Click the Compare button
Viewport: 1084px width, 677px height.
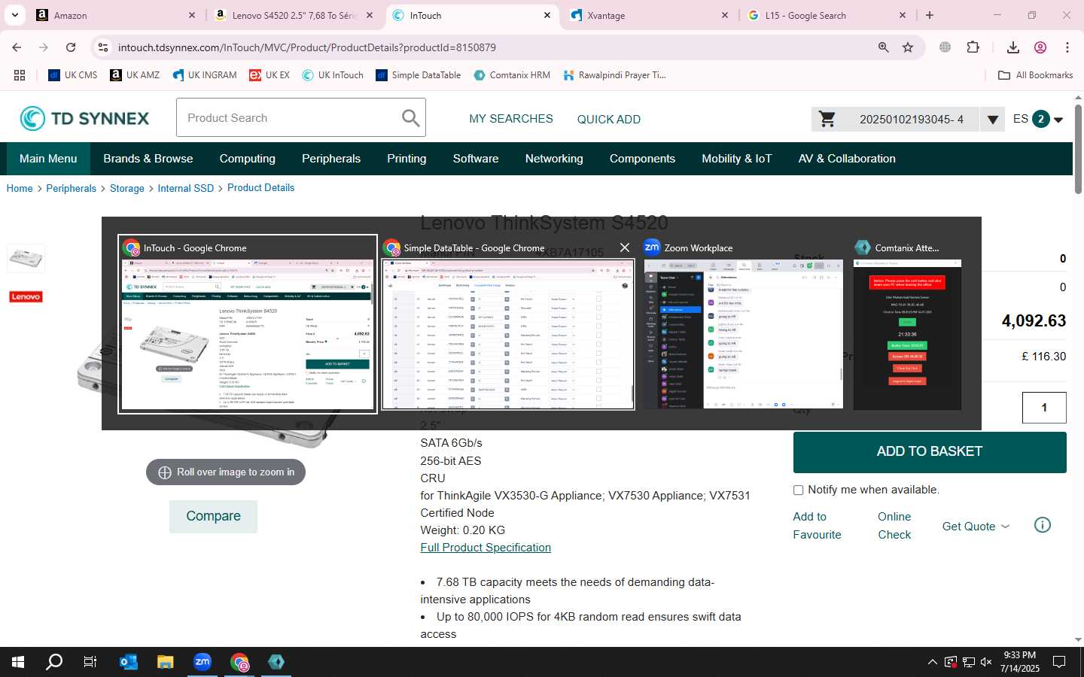click(213, 516)
